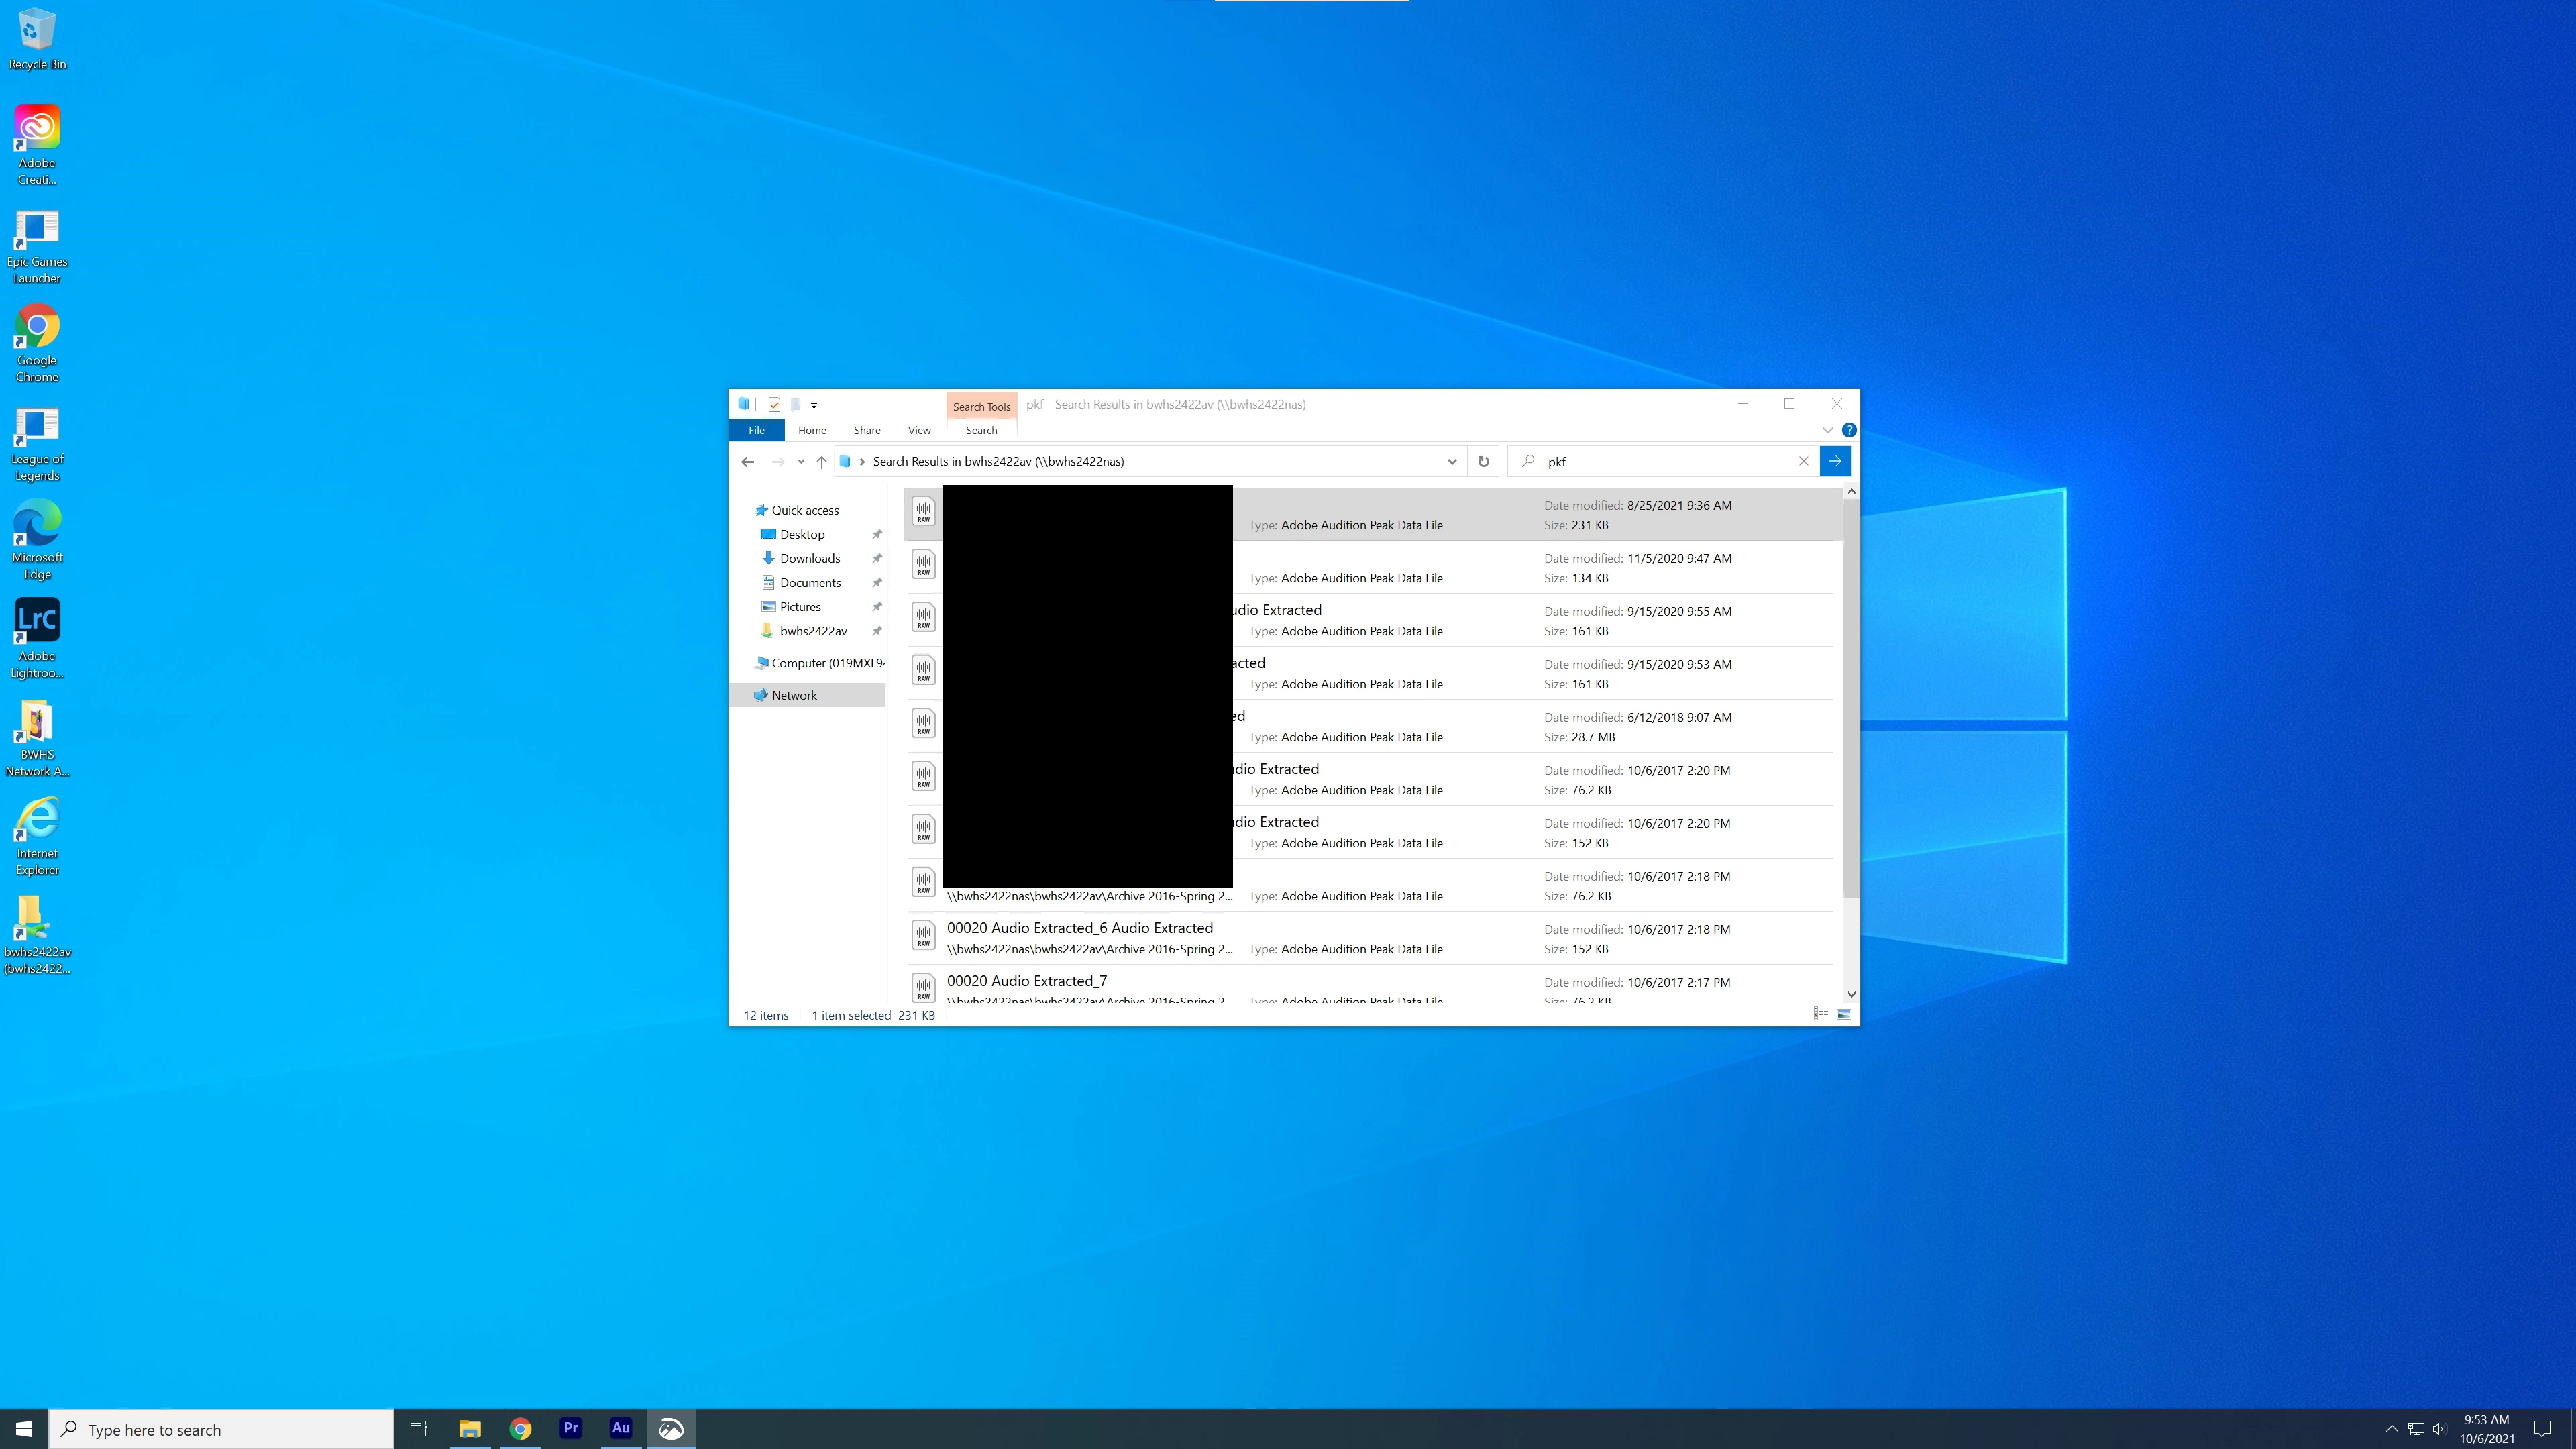Go up one folder level
Screen dimensions: 2576x1449
[x=821, y=461]
